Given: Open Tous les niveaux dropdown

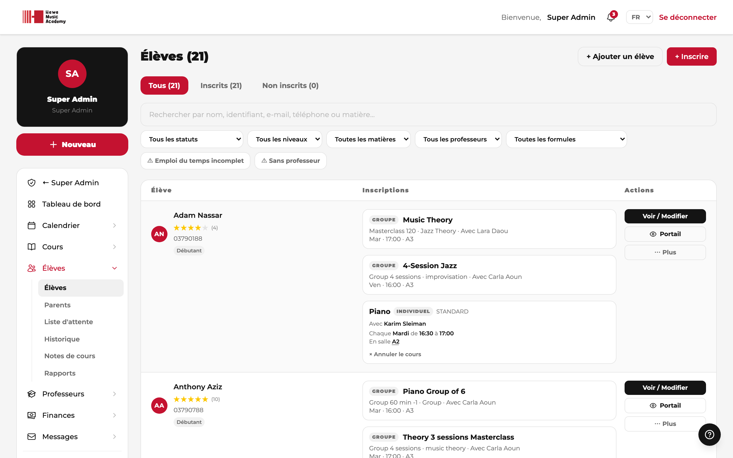Looking at the screenshot, I should click(x=285, y=139).
